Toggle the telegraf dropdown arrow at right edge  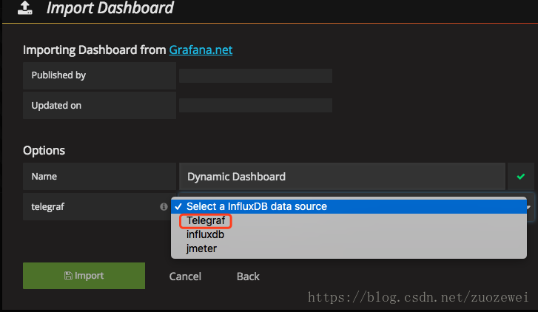pos(531,207)
